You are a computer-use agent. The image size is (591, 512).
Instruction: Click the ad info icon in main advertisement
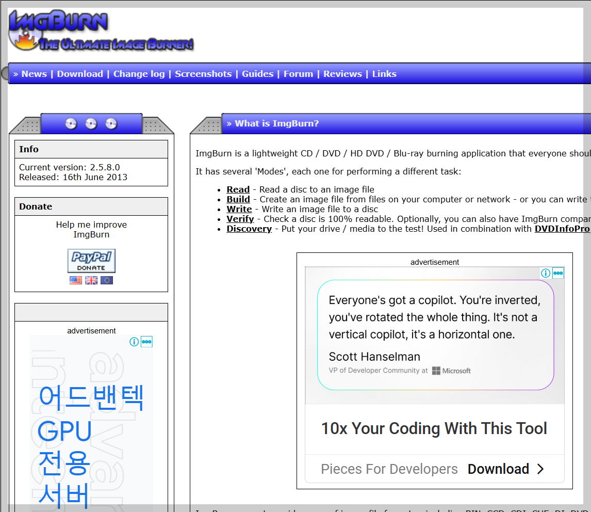pyautogui.click(x=546, y=273)
